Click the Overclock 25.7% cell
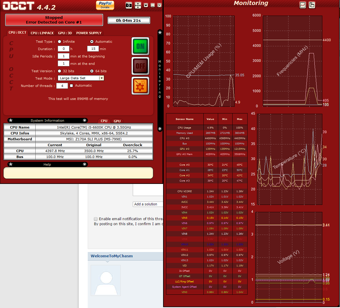 pos(133,151)
